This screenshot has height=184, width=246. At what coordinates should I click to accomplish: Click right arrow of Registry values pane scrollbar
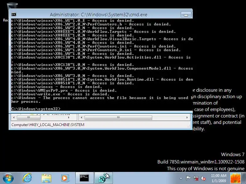click(187, 117)
